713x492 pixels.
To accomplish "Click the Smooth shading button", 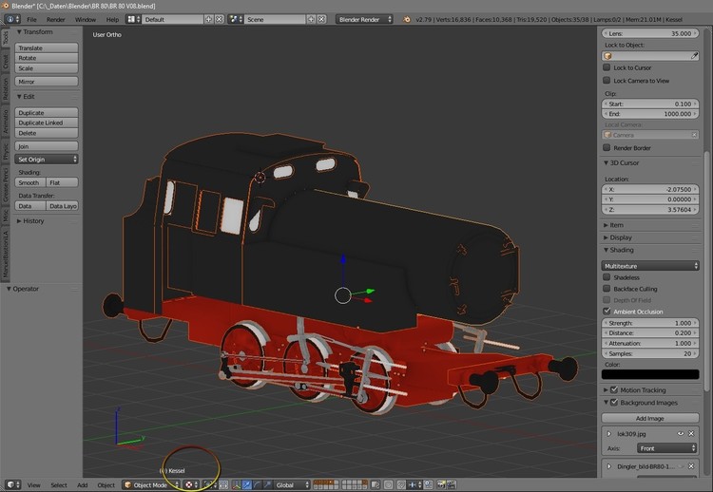I will [x=30, y=182].
